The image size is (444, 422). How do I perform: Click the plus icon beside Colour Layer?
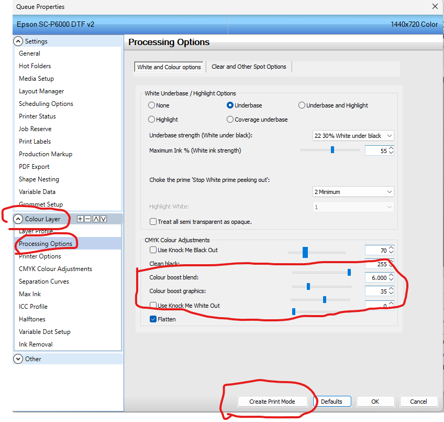click(81, 219)
